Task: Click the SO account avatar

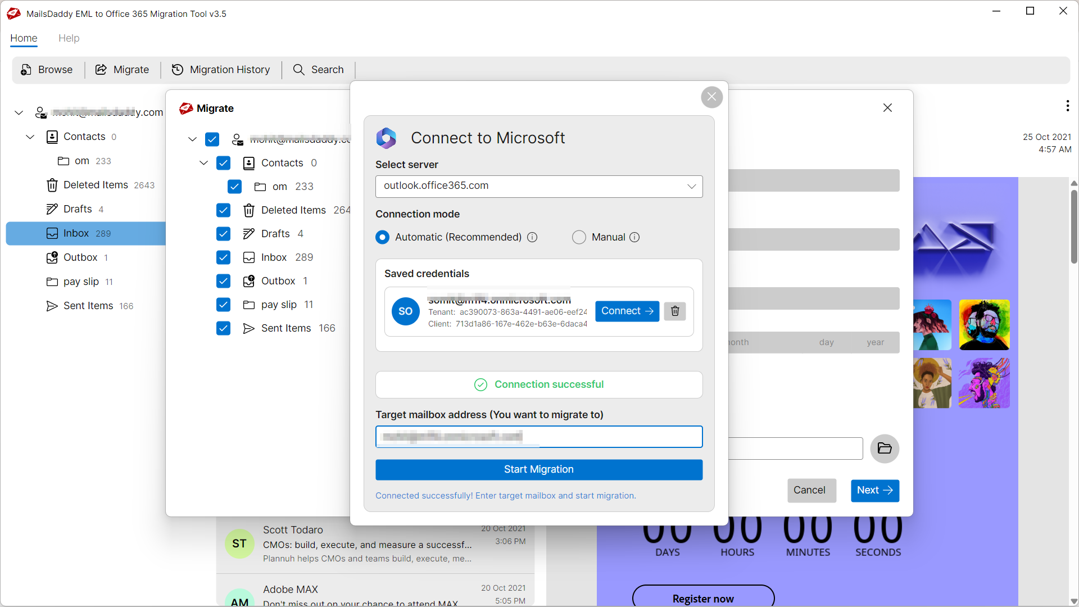Action: coord(405,311)
